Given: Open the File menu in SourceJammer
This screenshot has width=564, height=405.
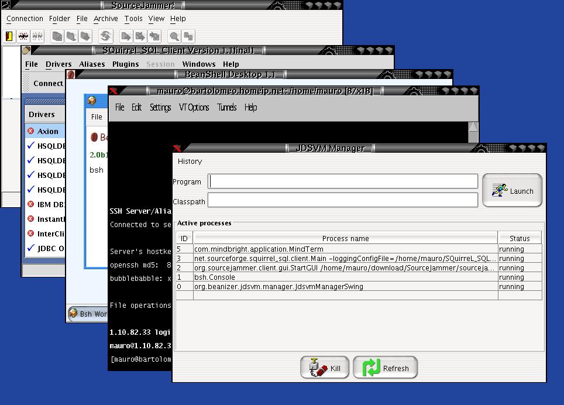Looking at the screenshot, I should 82,19.
